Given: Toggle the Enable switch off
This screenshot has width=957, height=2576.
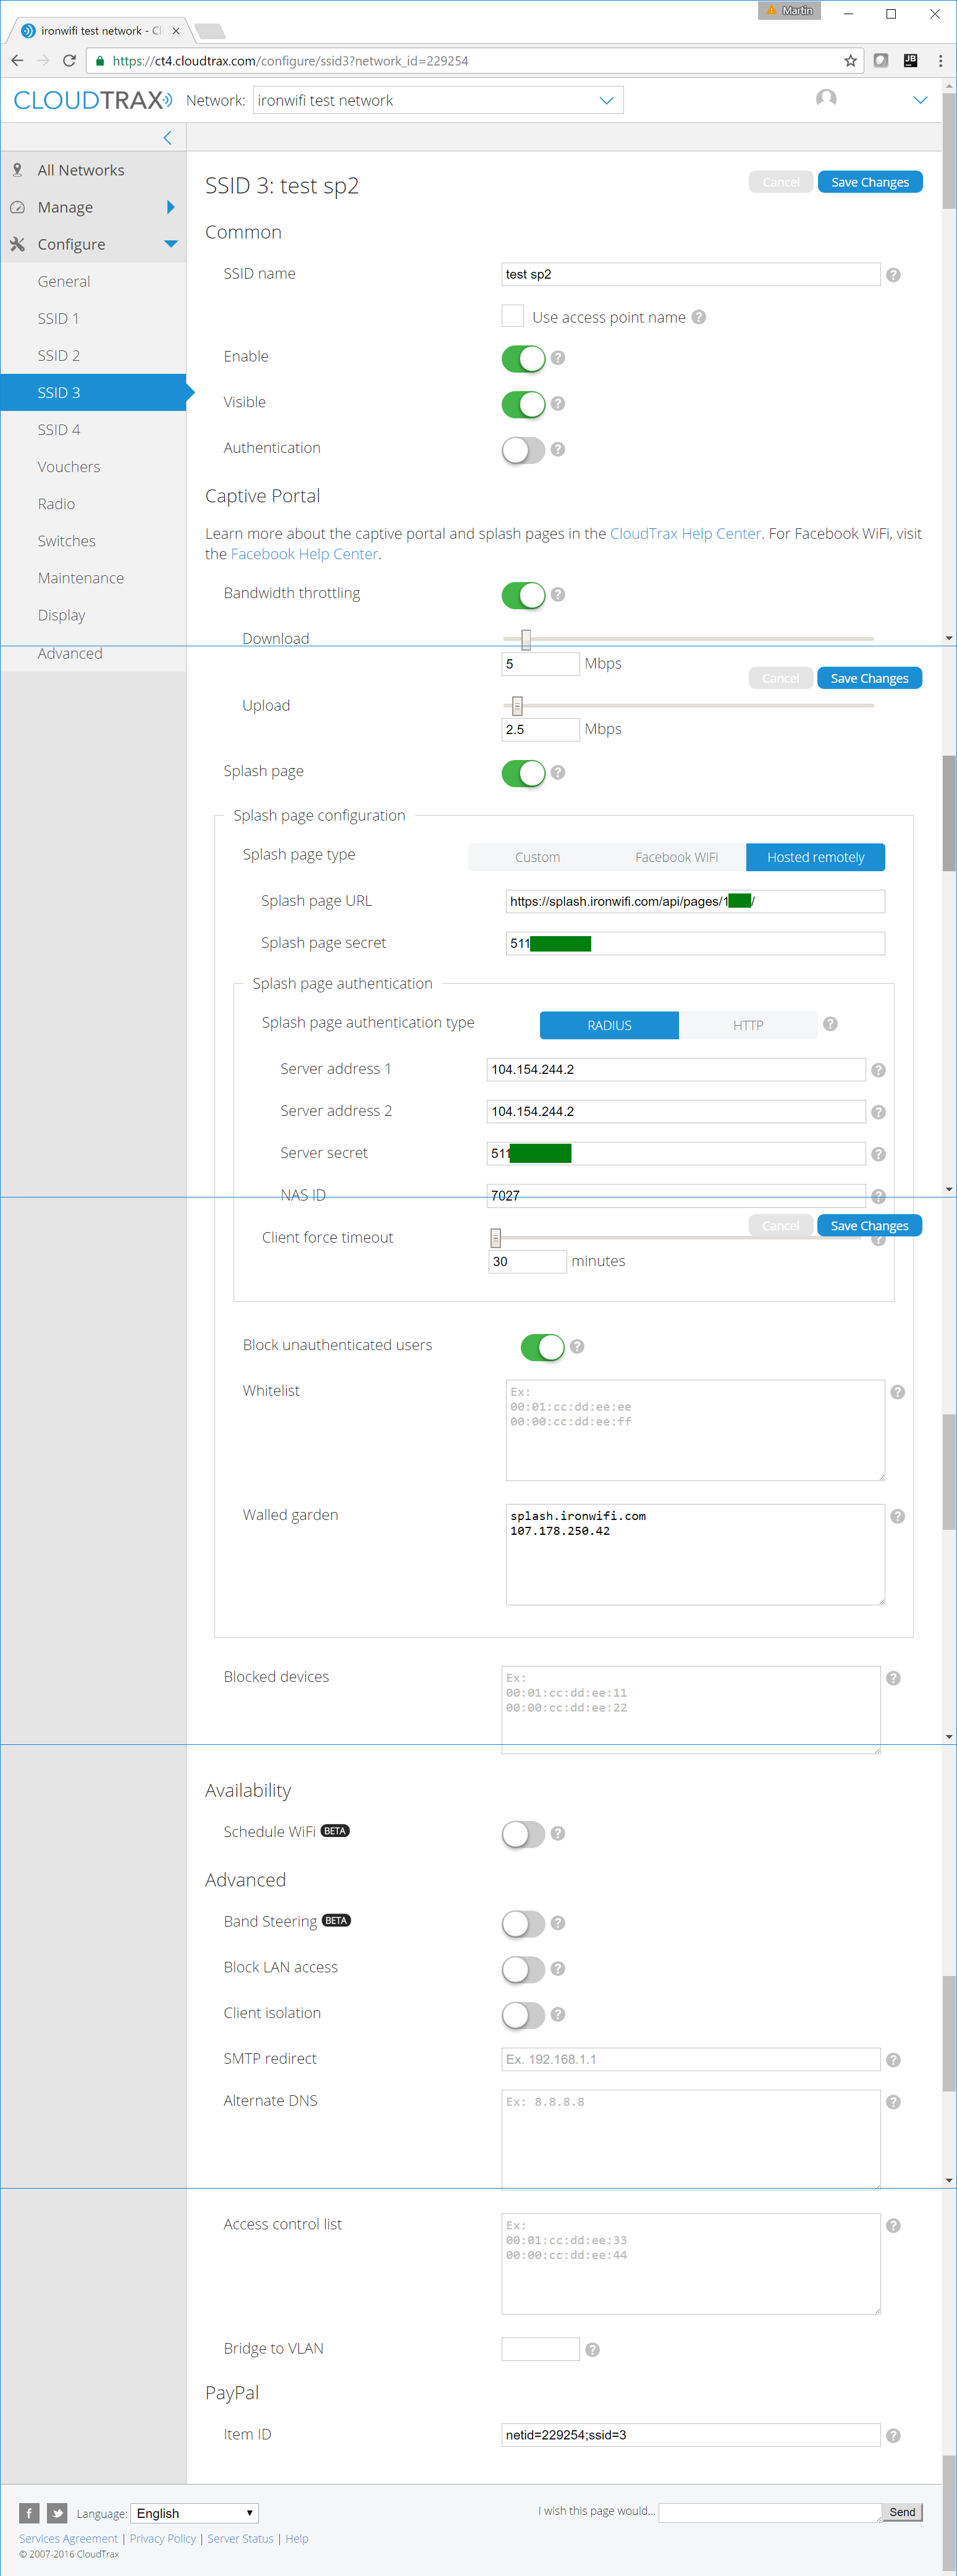Looking at the screenshot, I should [x=523, y=358].
